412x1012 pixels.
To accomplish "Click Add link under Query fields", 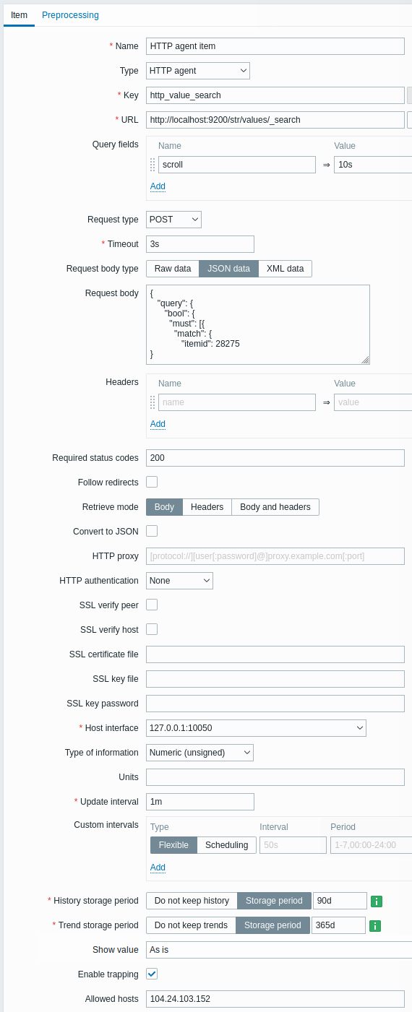I will [x=158, y=186].
